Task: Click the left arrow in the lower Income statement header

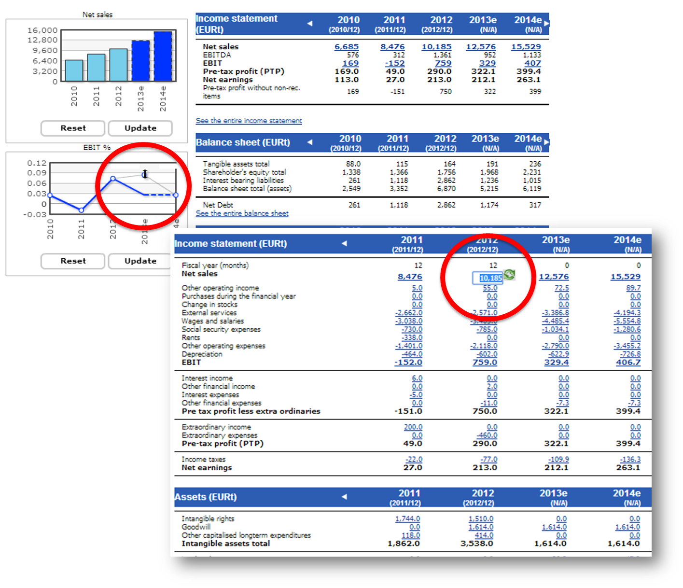Action: tap(344, 243)
